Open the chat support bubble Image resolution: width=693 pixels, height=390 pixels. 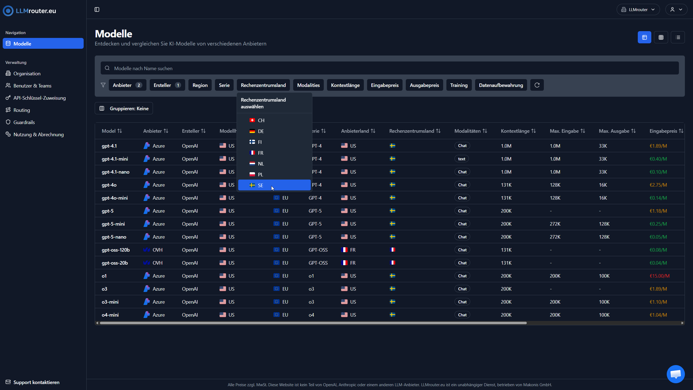coord(676,374)
